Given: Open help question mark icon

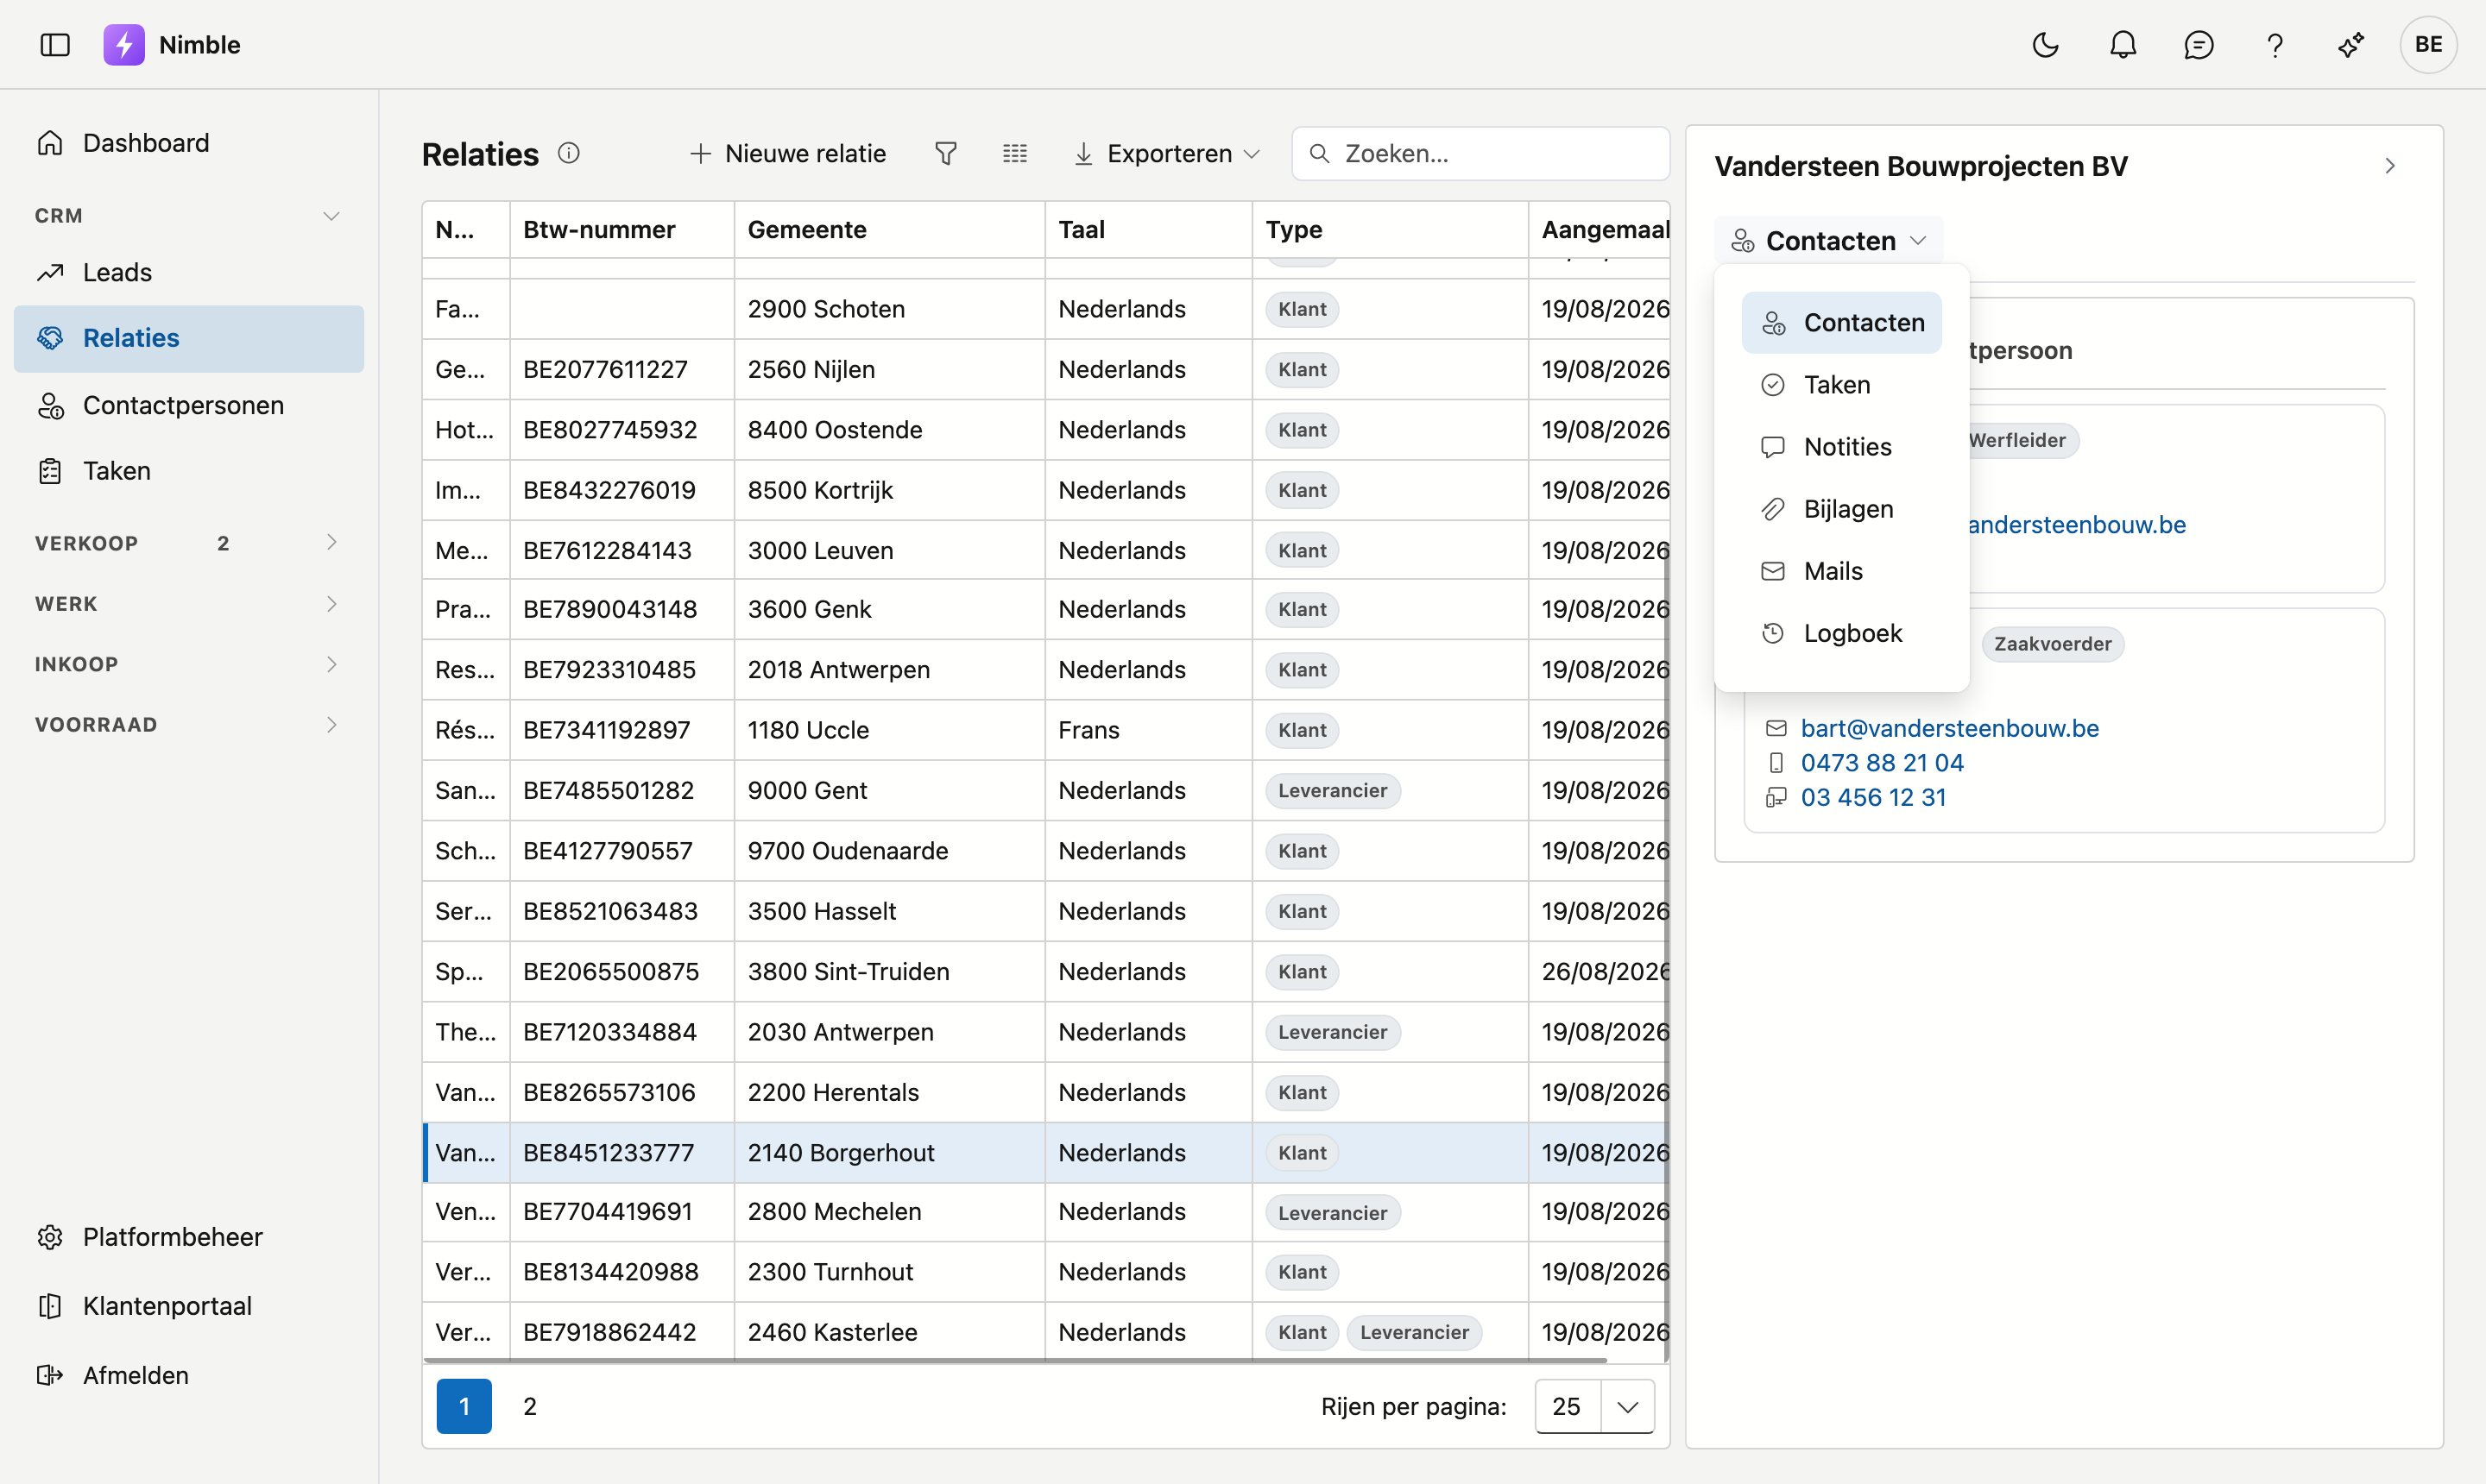Looking at the screenshot, I should click(2275, 45).
